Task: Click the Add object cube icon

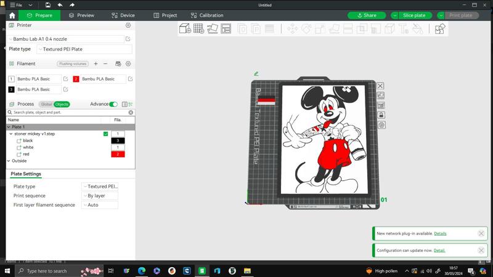Action: pos(185,28)
